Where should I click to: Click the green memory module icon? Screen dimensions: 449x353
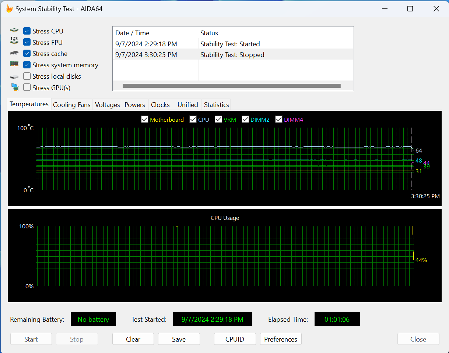(14, 65)
